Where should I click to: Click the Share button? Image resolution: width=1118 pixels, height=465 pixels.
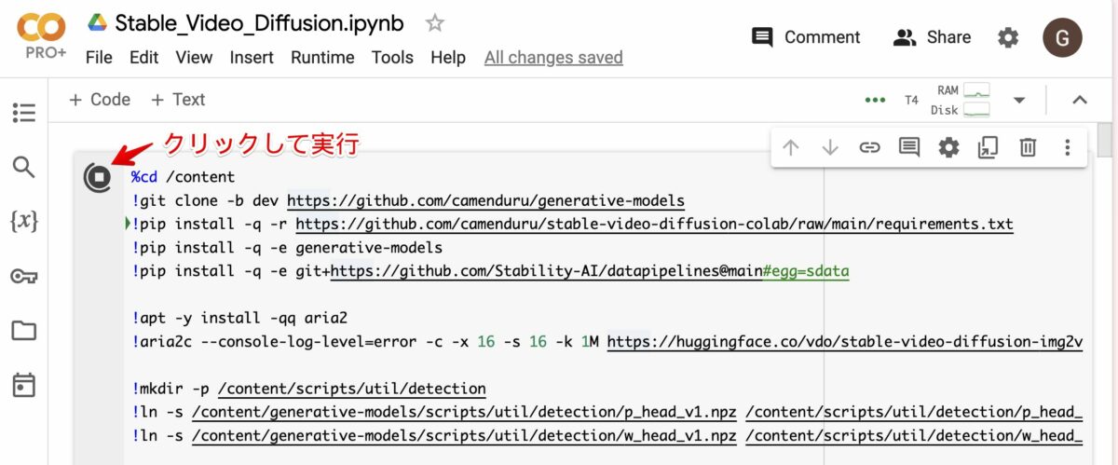click(x=932, y=37)
